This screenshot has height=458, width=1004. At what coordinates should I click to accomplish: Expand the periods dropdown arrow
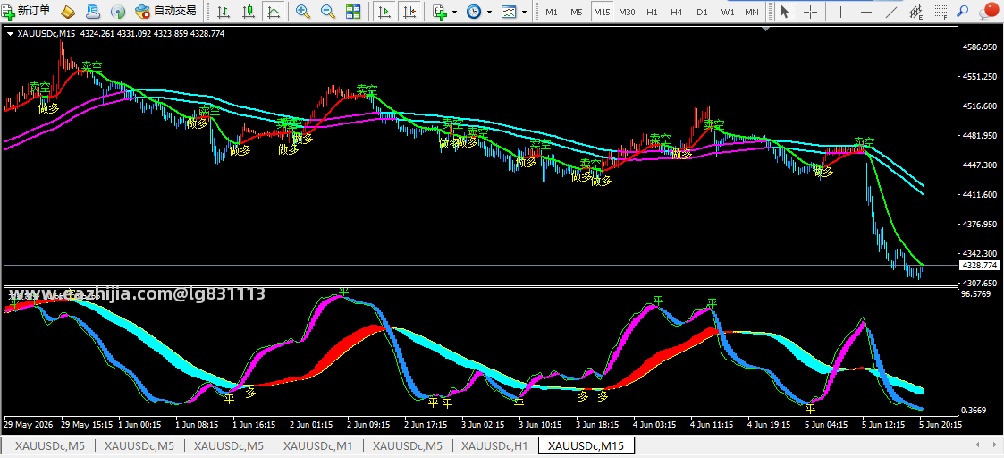(488, 12)
